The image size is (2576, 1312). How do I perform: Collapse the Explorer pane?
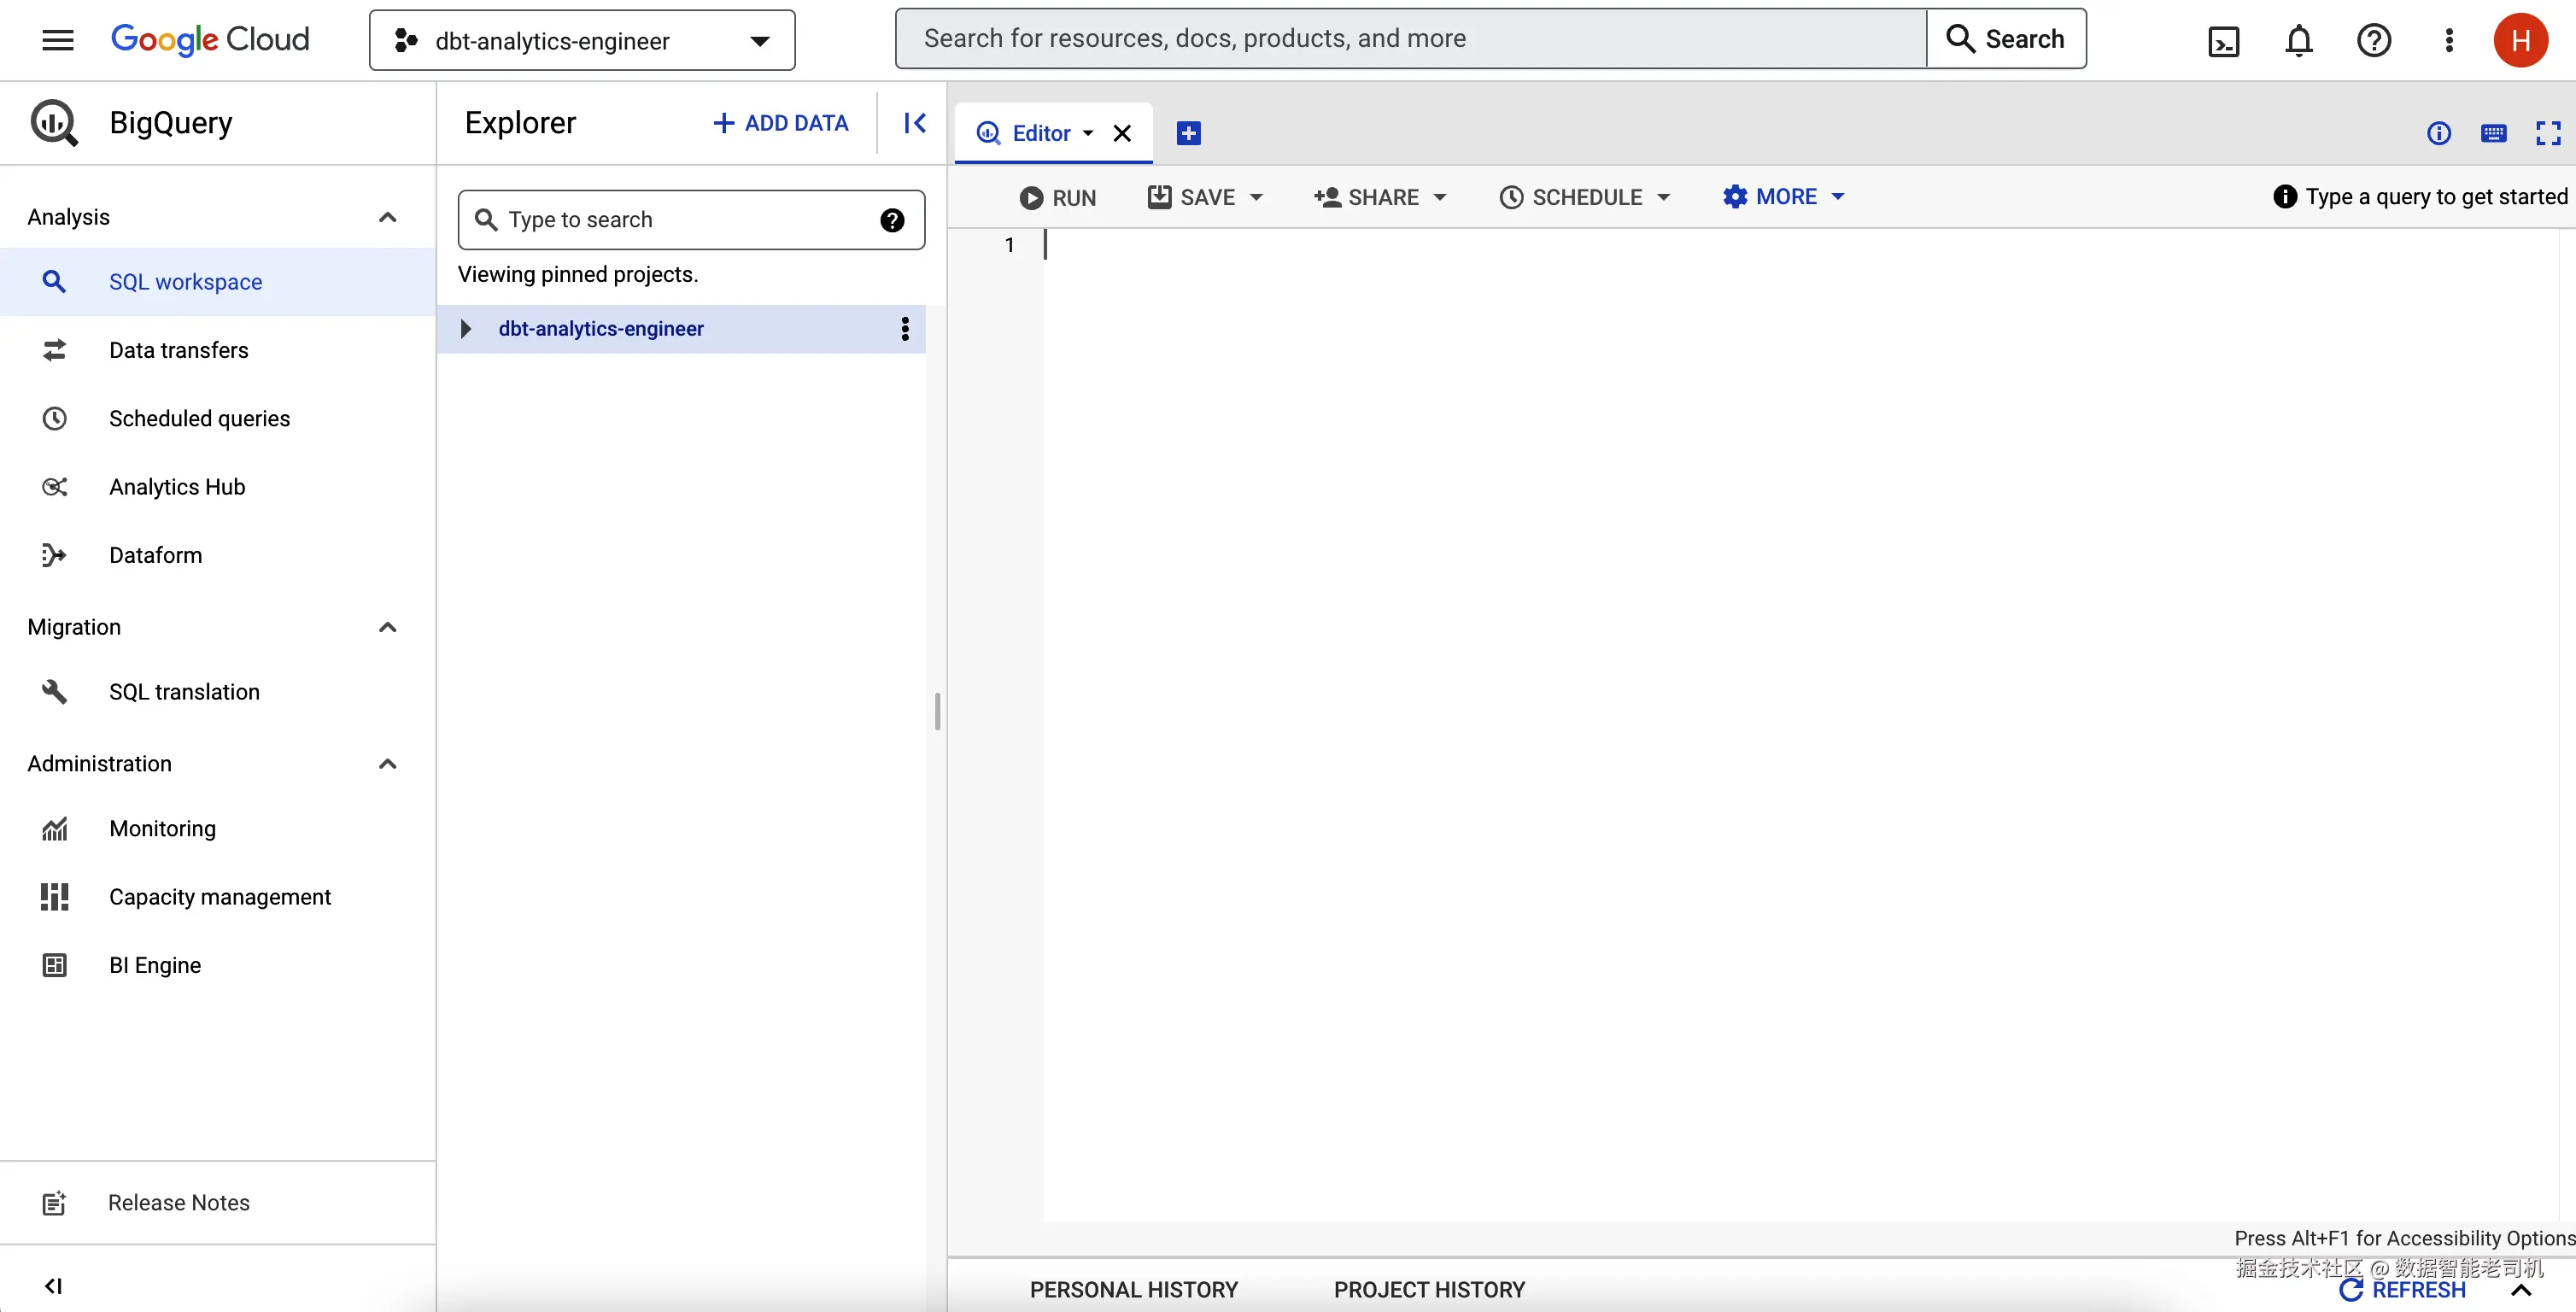(x=915, y=123)
